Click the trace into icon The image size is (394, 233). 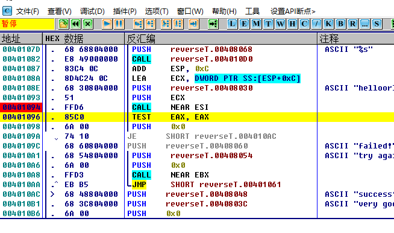coord(166,24)
